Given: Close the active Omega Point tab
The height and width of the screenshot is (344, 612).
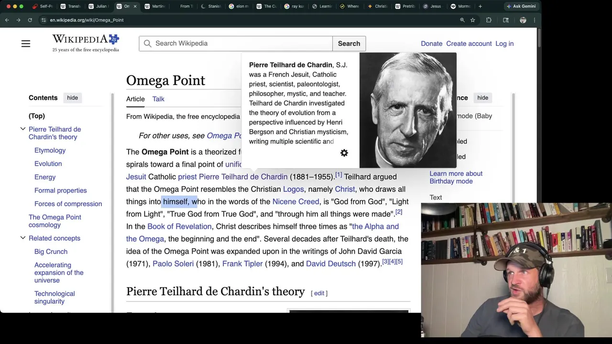Looking at the screenshot, I should [135, 6].
